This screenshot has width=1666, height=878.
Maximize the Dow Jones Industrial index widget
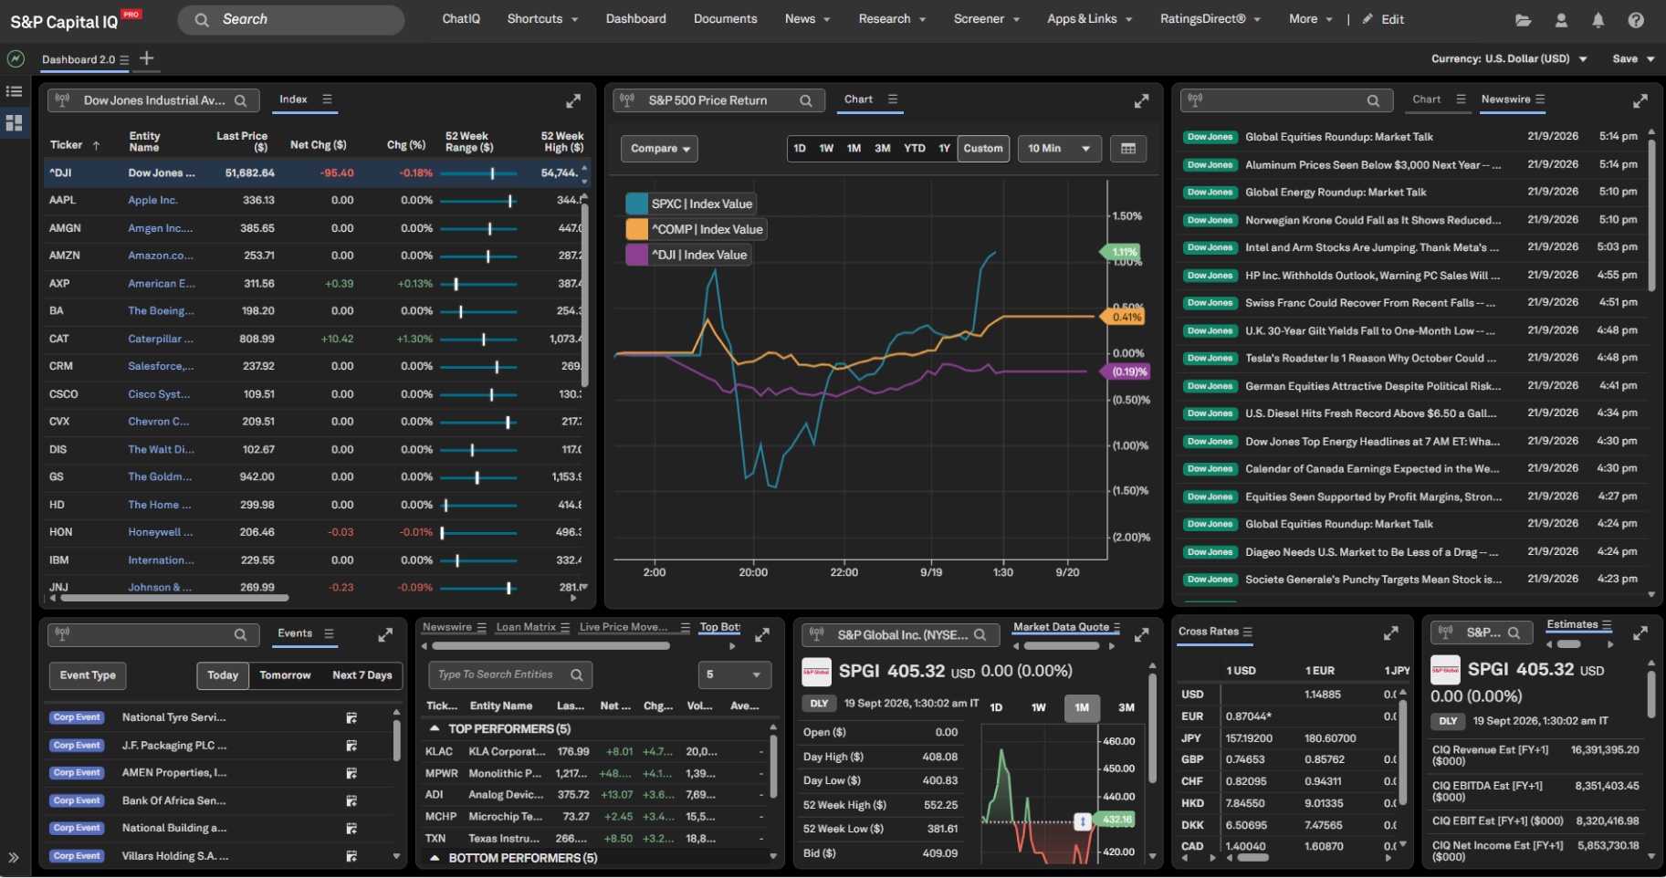tap(573, 100)
